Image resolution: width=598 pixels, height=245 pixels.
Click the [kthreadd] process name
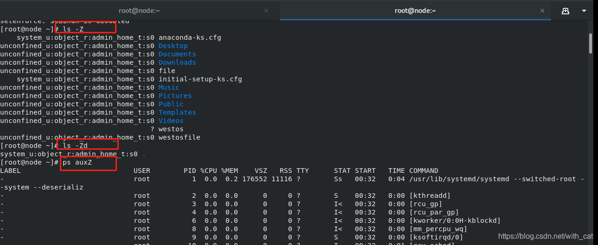coord(430,196)
